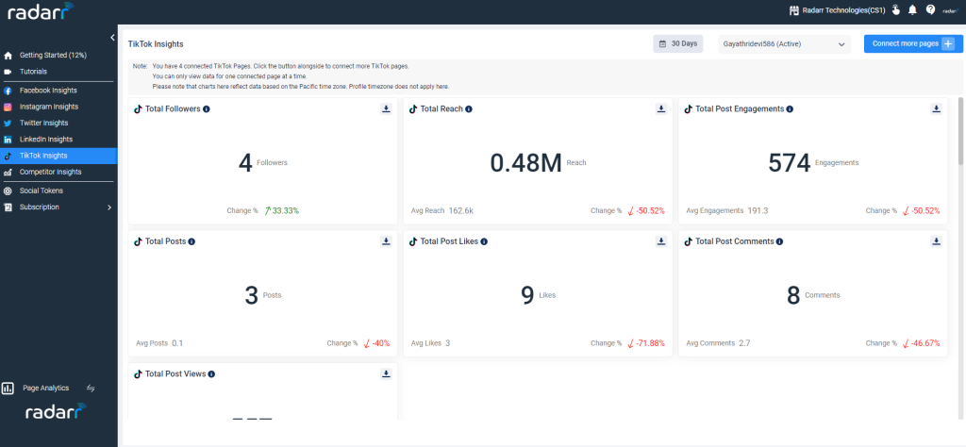Click the Facebook icon in sidebar

click(x=8, y=91)
